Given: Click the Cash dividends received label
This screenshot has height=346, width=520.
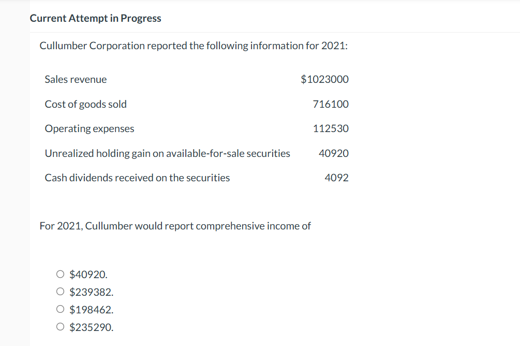Looking at the screenshot, I should [x=137, y=178].
